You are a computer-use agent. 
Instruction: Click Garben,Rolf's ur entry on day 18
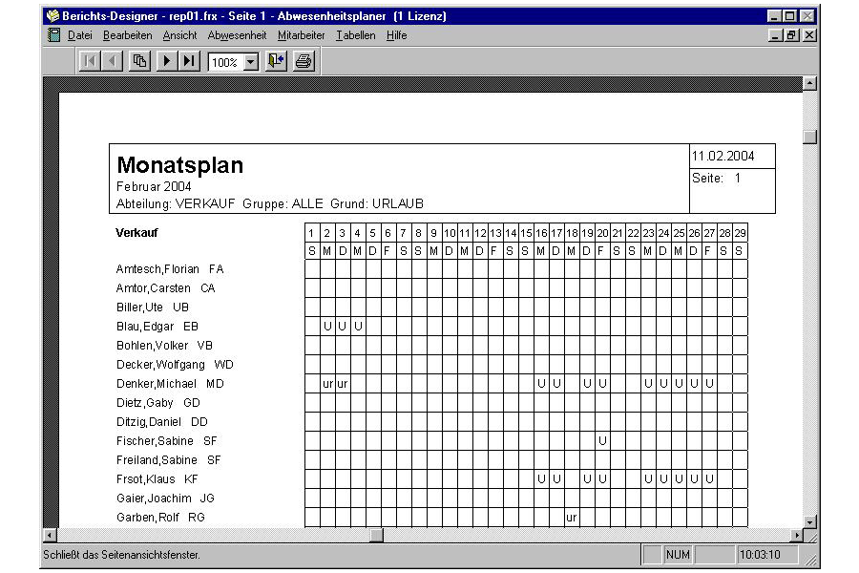(572, 518)
